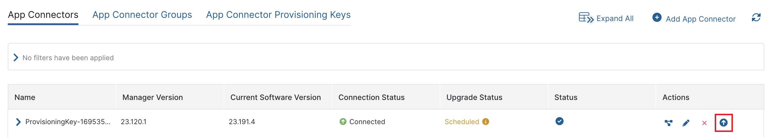Click the Scheduled info icon

[x=486, y=121]
